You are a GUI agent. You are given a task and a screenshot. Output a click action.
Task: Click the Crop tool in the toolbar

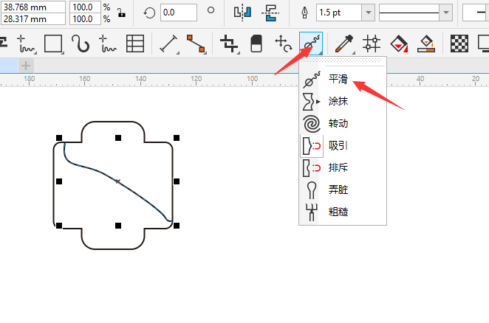[x=230, y=44]
